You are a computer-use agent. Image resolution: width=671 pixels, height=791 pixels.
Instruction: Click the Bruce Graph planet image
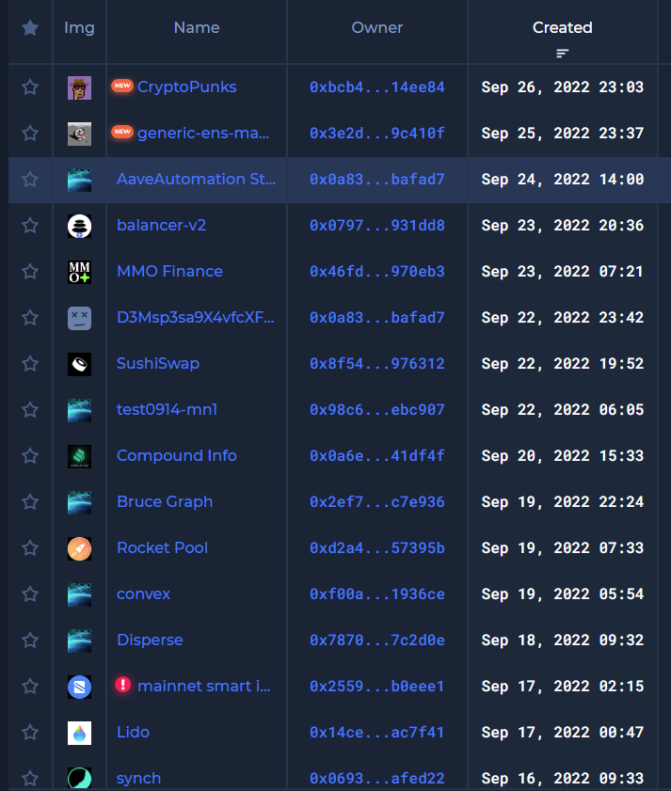pos(79,502)
